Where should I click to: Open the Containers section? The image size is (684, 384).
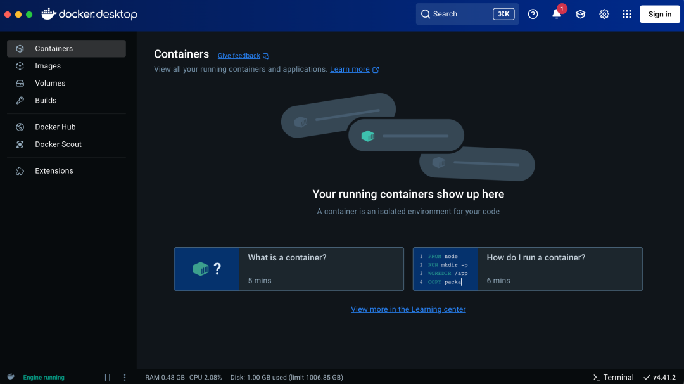point(66,48)
